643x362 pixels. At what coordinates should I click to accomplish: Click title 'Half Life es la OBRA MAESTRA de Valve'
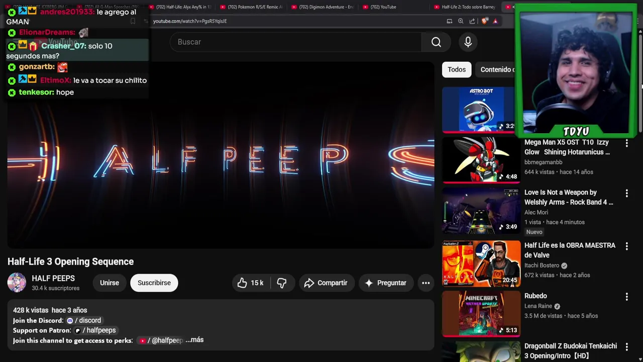pos(570,250)
